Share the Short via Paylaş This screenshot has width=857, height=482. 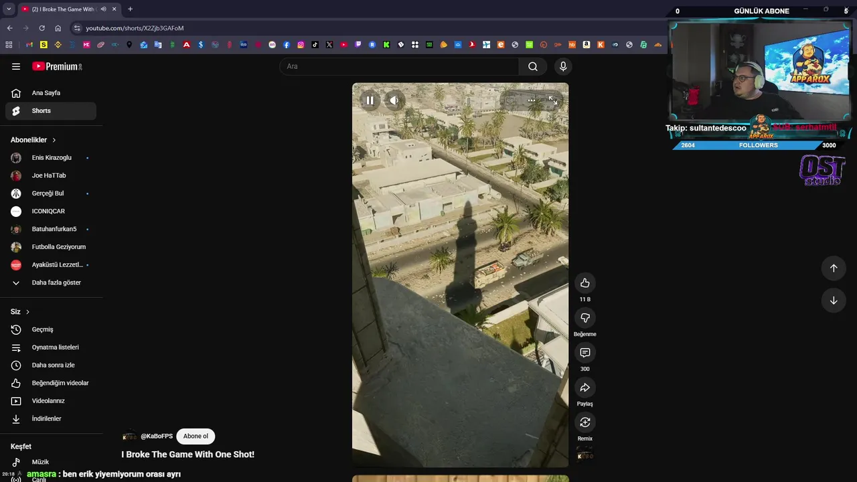point(585,388)
